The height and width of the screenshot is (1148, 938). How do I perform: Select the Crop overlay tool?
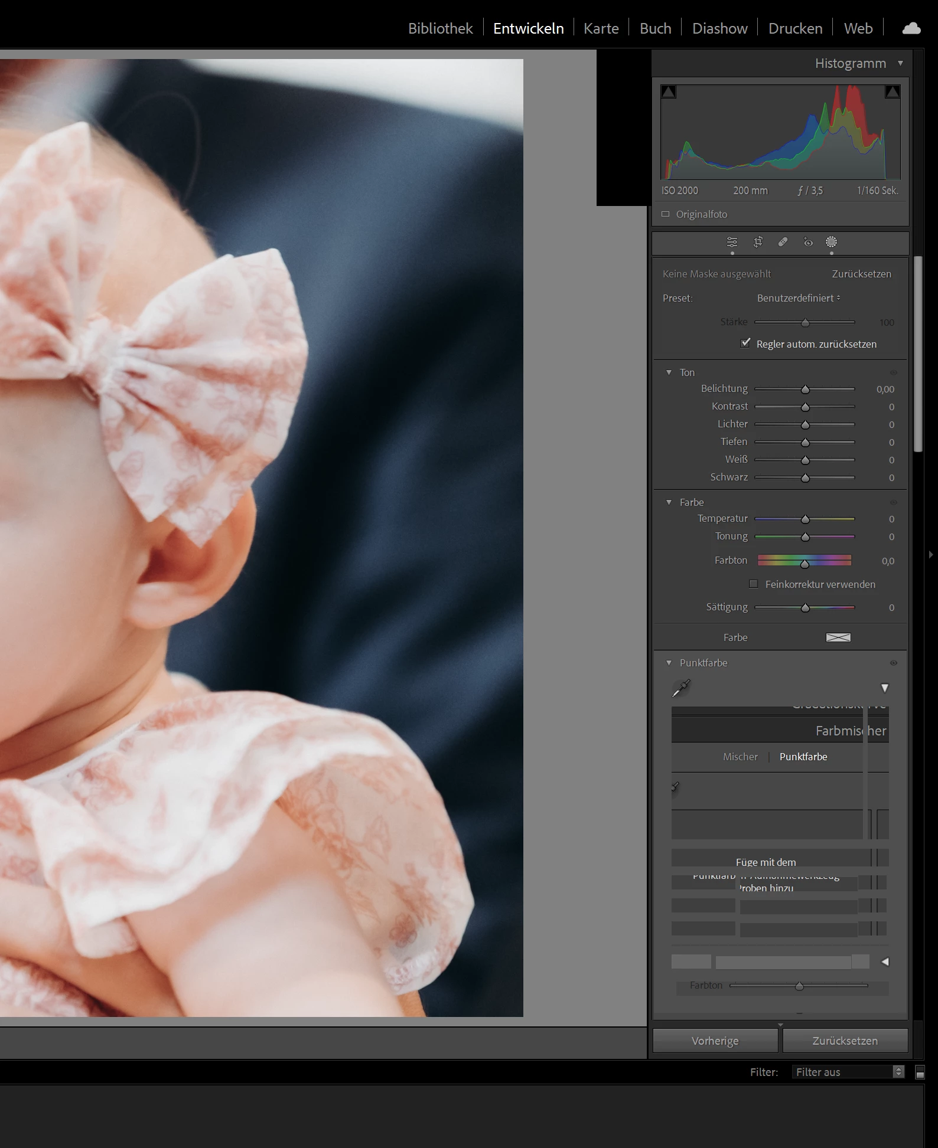click(x=758, y=242)
